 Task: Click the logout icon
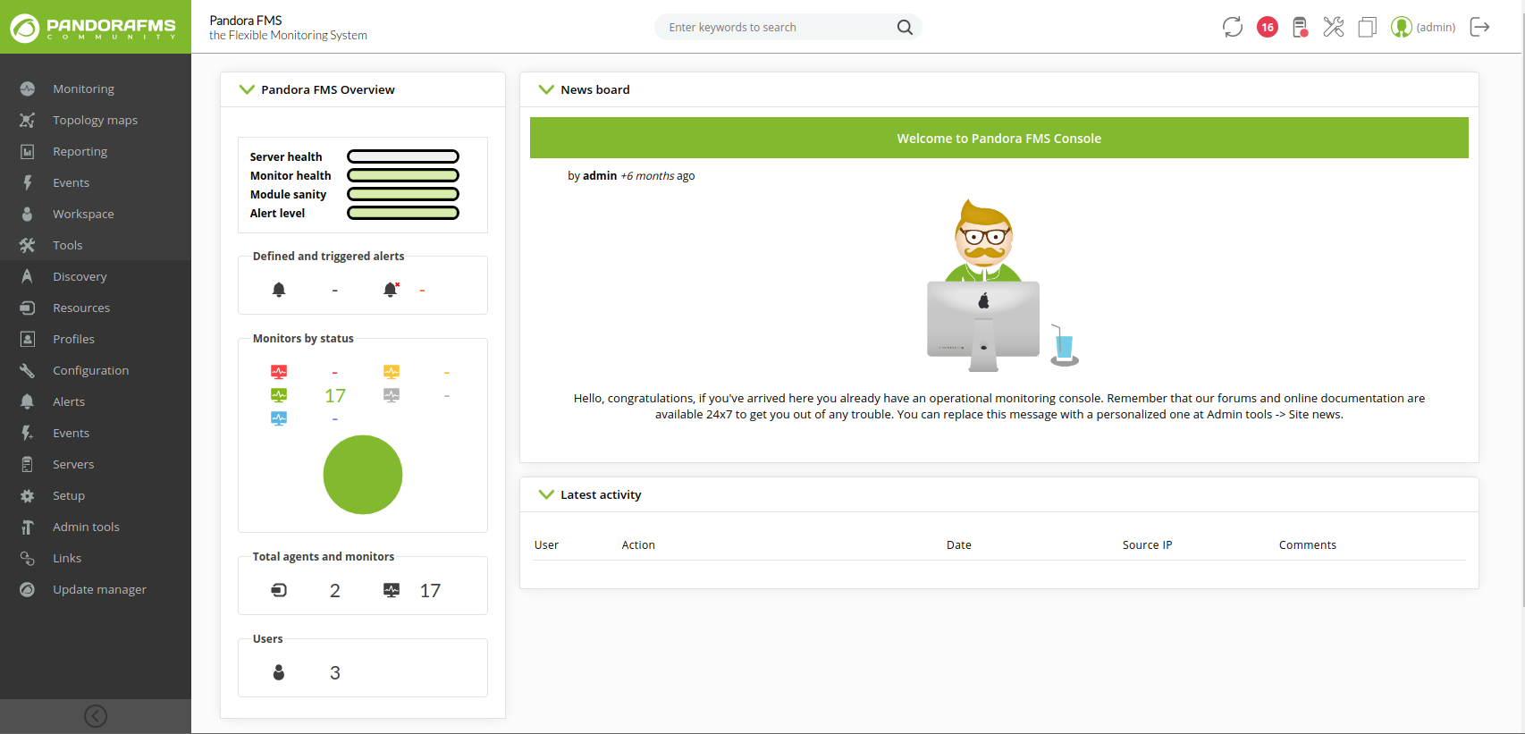coord(1480,27)
